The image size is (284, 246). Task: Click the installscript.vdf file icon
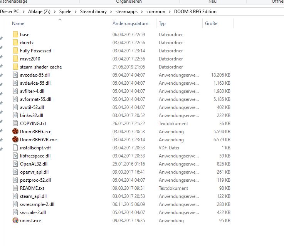[x=15, y=147]
